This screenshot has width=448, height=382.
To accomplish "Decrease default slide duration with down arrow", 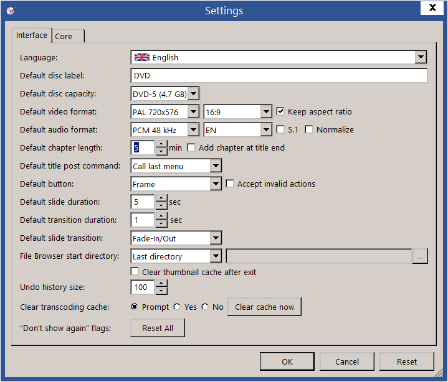I will coord(161,206).
